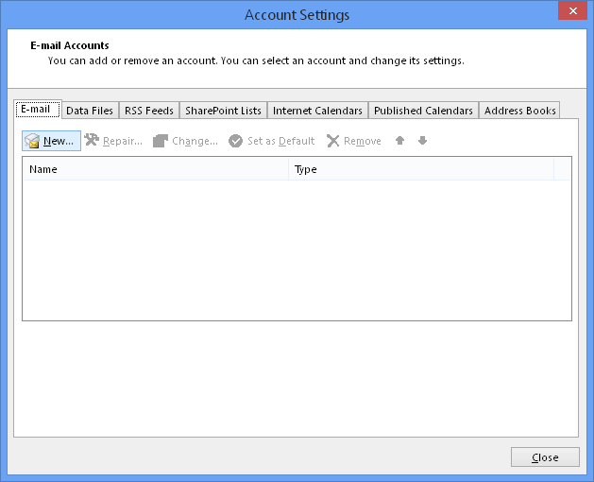Click the Account Settings title bar

(297, 14)
